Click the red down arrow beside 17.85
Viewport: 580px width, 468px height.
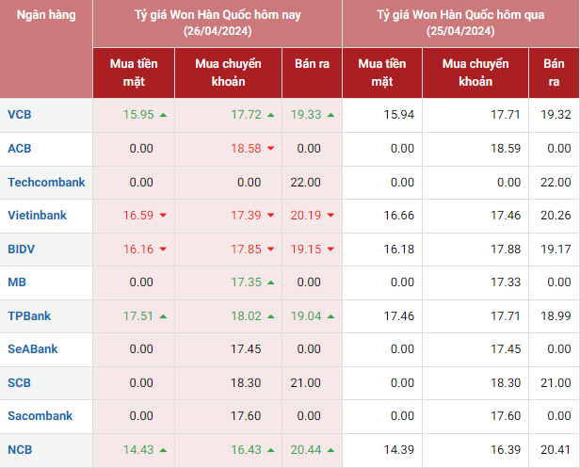pyautogui.click(x=270, y=250)
